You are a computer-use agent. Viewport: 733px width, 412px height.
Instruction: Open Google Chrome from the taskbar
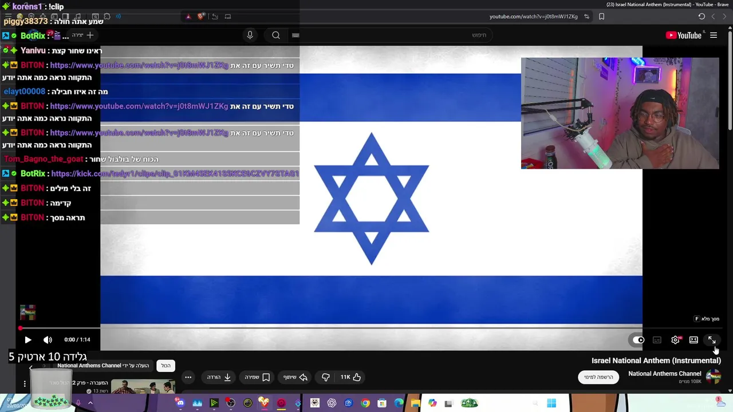pyautogui.click(x=365, y=403)
